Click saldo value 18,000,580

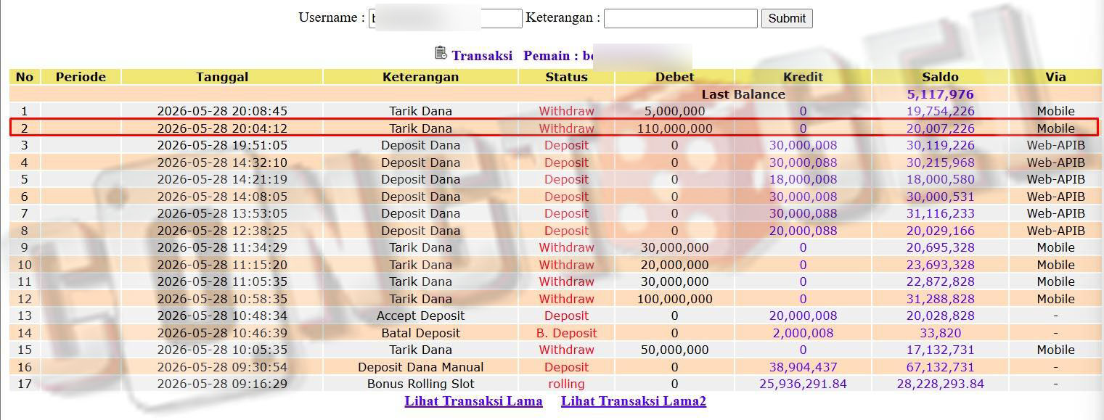(x=940, y=179)
